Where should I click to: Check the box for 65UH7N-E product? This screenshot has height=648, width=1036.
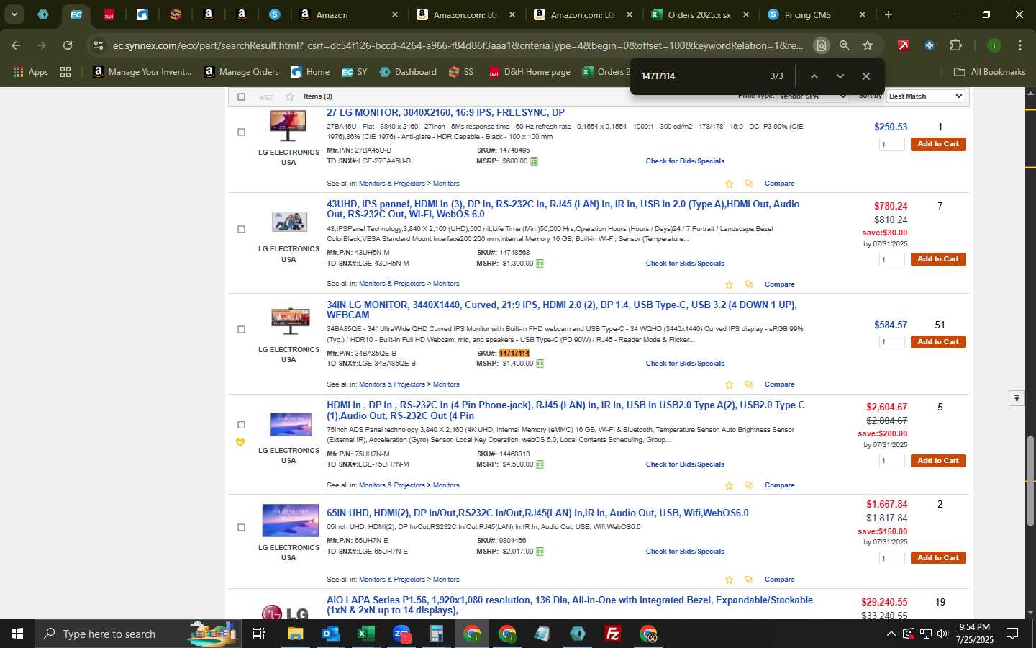click(241, 528)
